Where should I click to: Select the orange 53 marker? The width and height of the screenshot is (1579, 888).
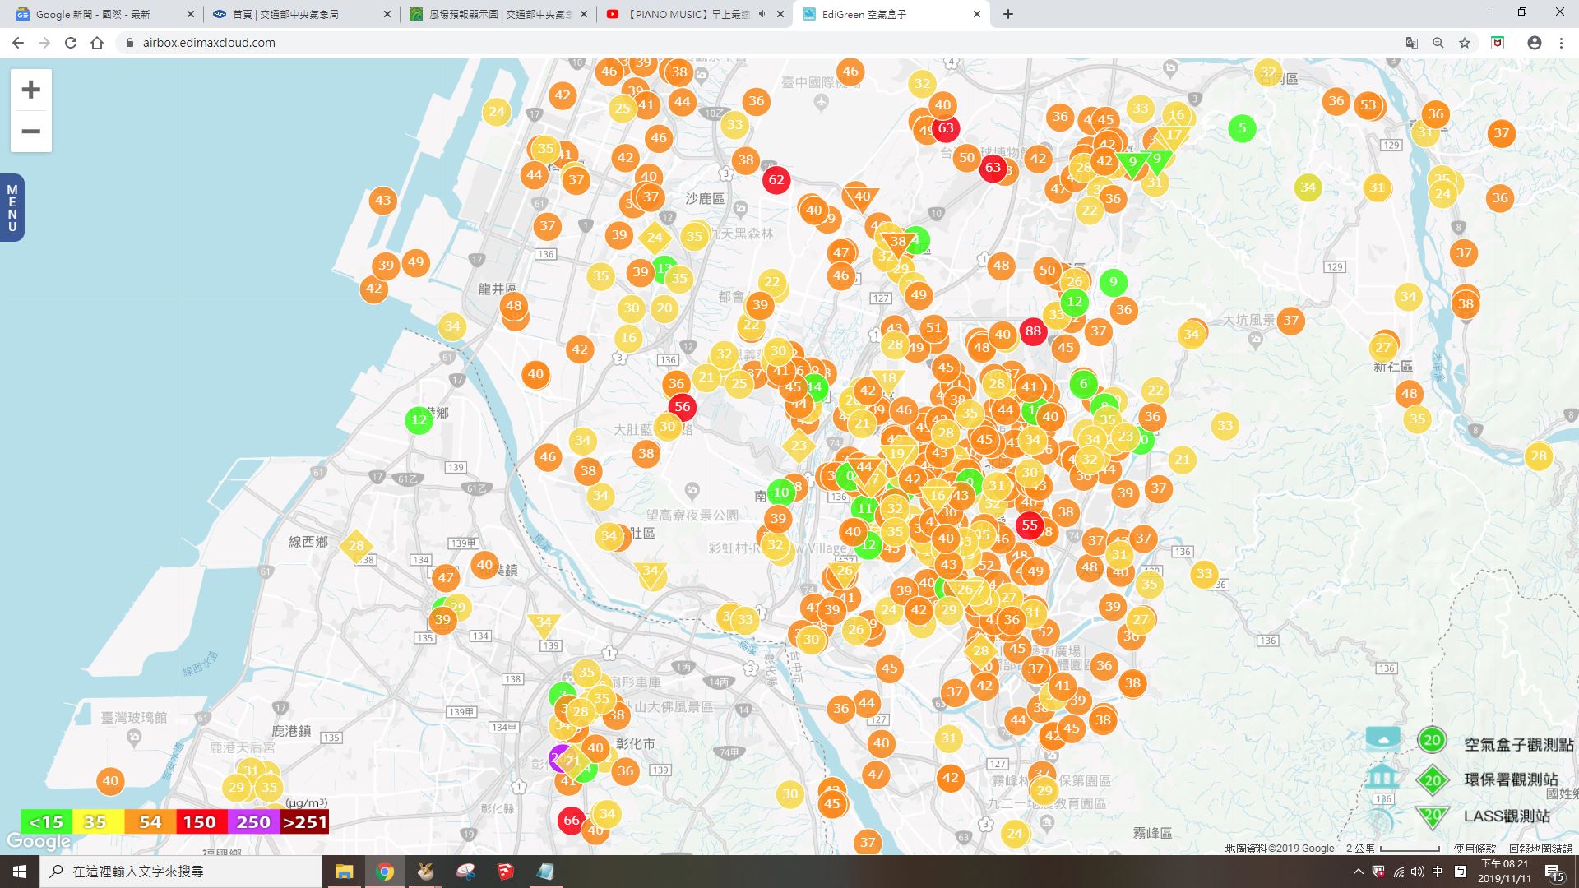(x=1368, y=104)
